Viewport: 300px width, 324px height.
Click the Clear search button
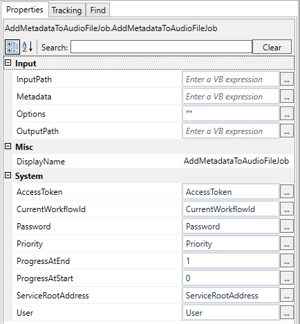coord(272,47)
